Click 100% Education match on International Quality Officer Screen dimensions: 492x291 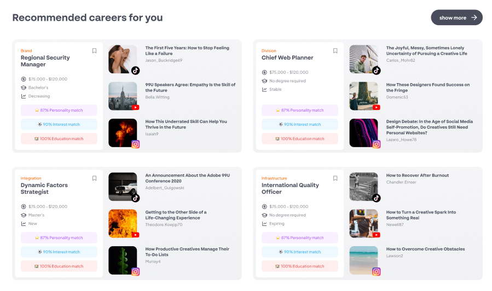(300, 266)
